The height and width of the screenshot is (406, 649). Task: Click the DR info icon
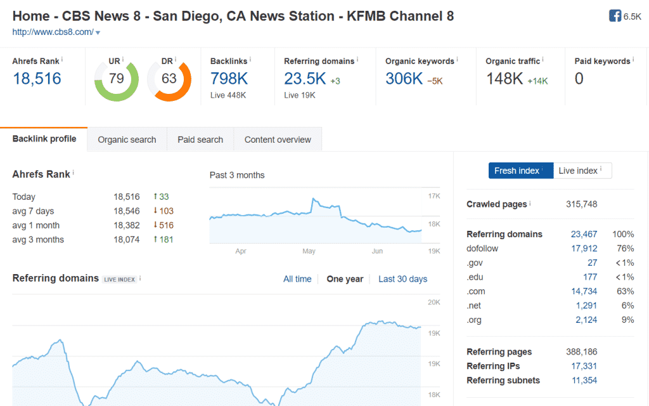click(176, 60)
